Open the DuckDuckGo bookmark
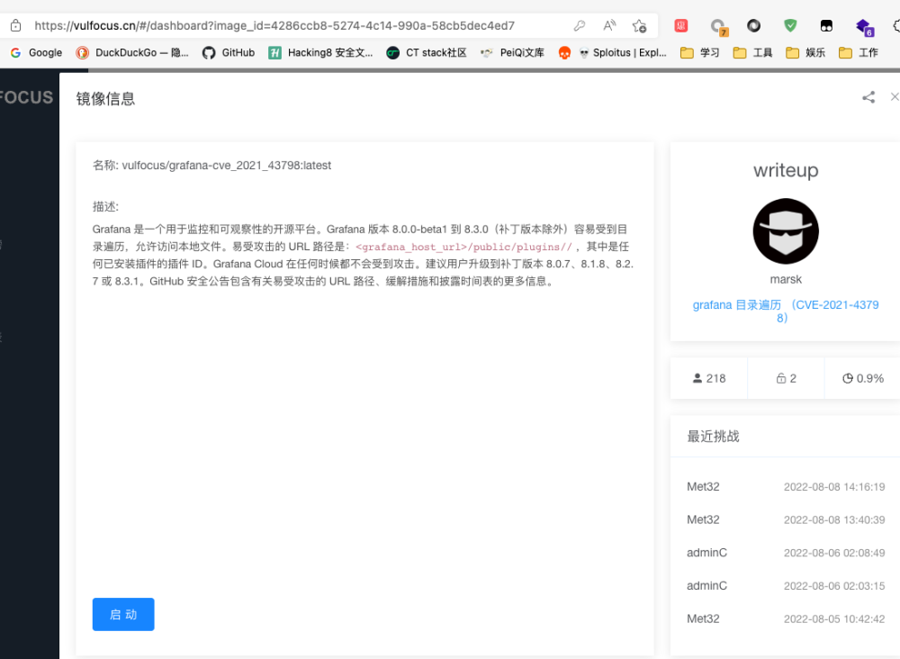900x659 pixels. 132,53
